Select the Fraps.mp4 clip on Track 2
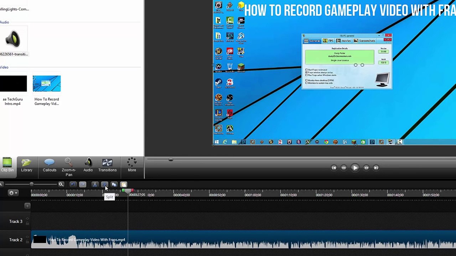The height and width of the screenshot is (256, 456). [244, 240]
